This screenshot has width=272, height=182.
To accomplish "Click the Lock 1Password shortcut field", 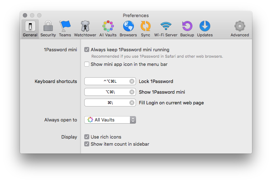I will click(110, 81).
